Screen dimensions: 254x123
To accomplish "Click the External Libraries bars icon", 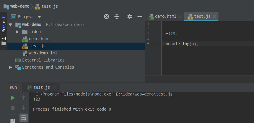I will tap(18, 60).
